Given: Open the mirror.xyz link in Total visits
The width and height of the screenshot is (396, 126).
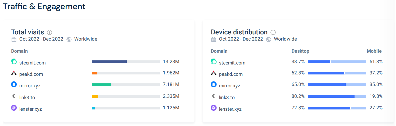Looking at the screenshot, I should (x=30, y=86).
